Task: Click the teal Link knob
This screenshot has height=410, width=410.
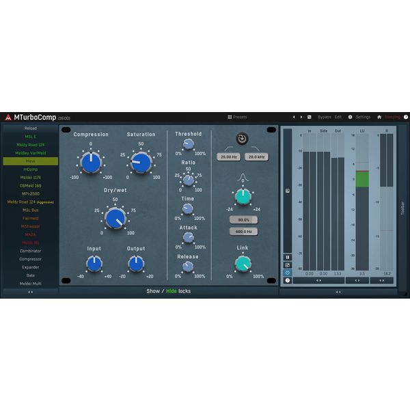Action: point(243,264)
